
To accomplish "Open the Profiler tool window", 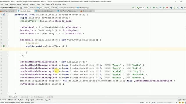I will point(40,100).
